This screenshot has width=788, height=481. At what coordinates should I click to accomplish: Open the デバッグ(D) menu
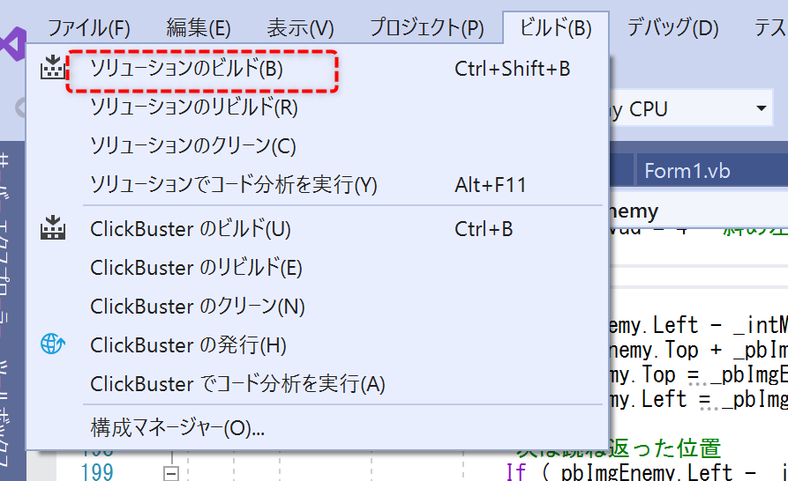672,27
